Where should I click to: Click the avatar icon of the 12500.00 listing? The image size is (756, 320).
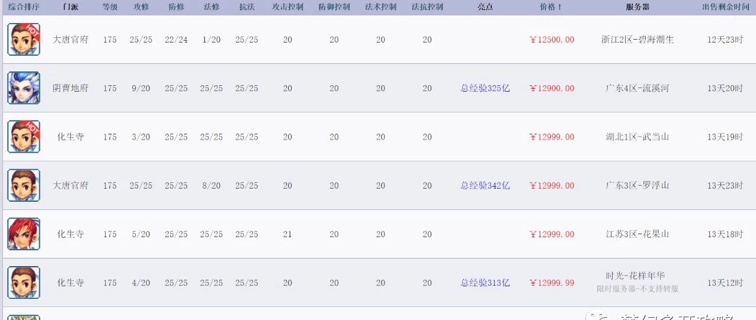(24, 40)
